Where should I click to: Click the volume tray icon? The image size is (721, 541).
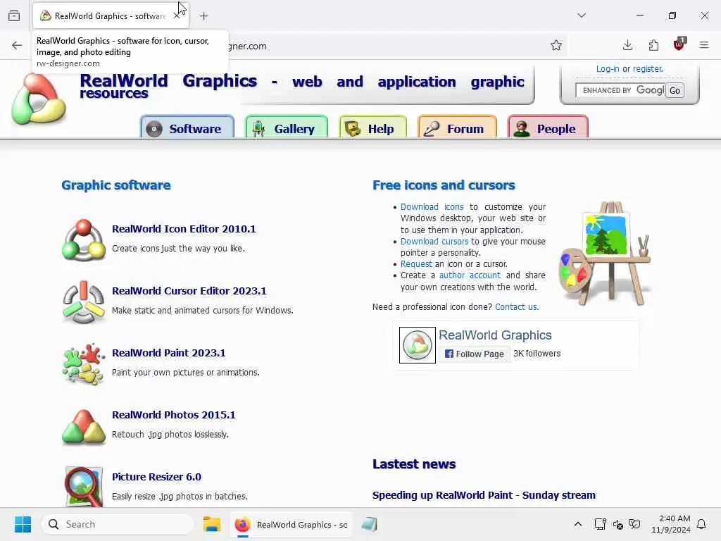click(x=617, y=524)
